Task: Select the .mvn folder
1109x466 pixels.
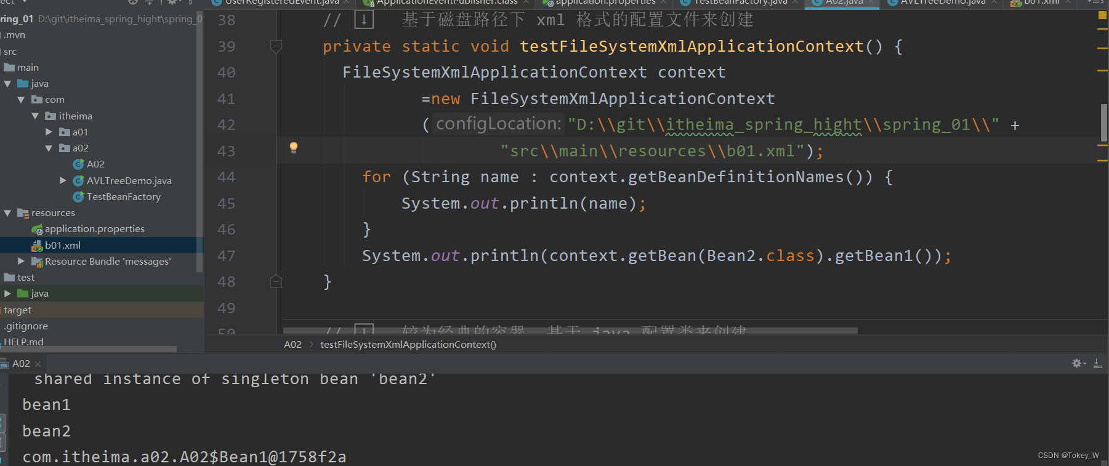Action: click(x=14, y=35)
